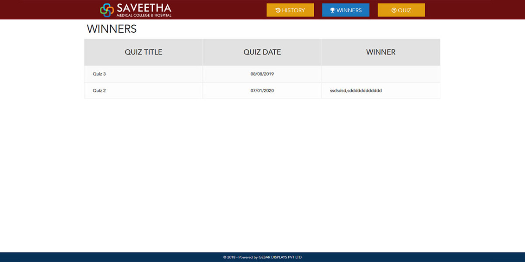Click the Gesar Displays footer credit text
This screenshot has height=262, width=525.
pos(262,257)
